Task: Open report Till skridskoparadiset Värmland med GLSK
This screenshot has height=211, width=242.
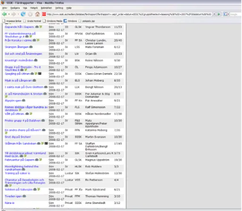Action: click(25, 154)
